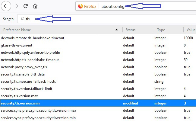Click the magnifier icon in Search box
The height and width of the screenshot is (122, 196).
(x=22, y=19)
